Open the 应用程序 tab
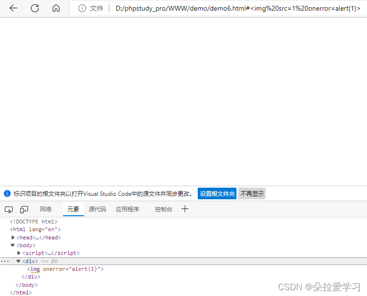This screenshot has width=367, height=296. pos(127,209)
